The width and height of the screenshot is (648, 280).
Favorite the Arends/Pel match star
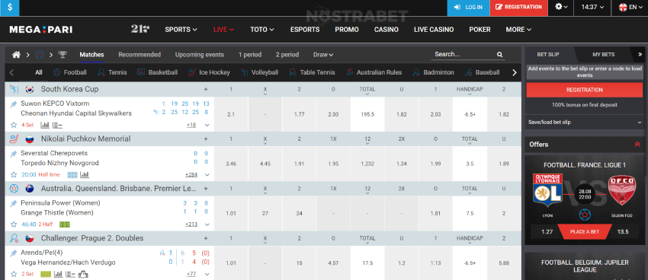[x=14, y=274]
